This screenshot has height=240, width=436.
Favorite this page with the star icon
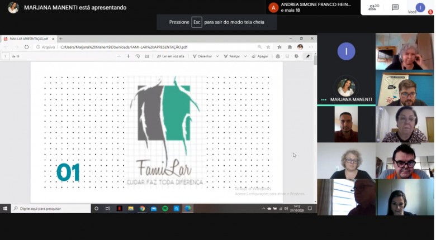(x=268, y=47)
